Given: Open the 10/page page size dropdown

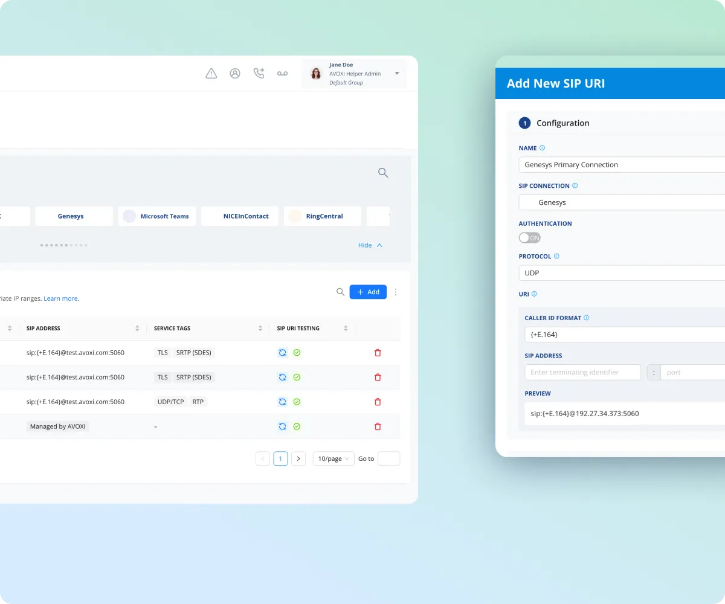Looking at the screenshot, I should (x=333, y=459).
